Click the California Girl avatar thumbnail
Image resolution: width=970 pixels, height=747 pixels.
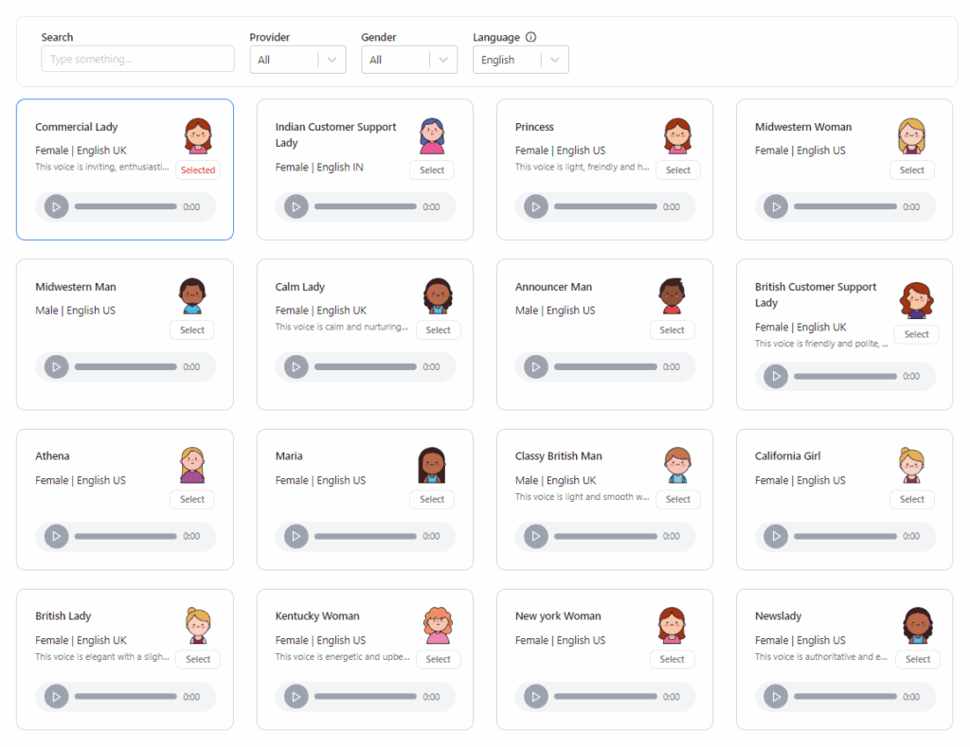click(x=912, y=465)
